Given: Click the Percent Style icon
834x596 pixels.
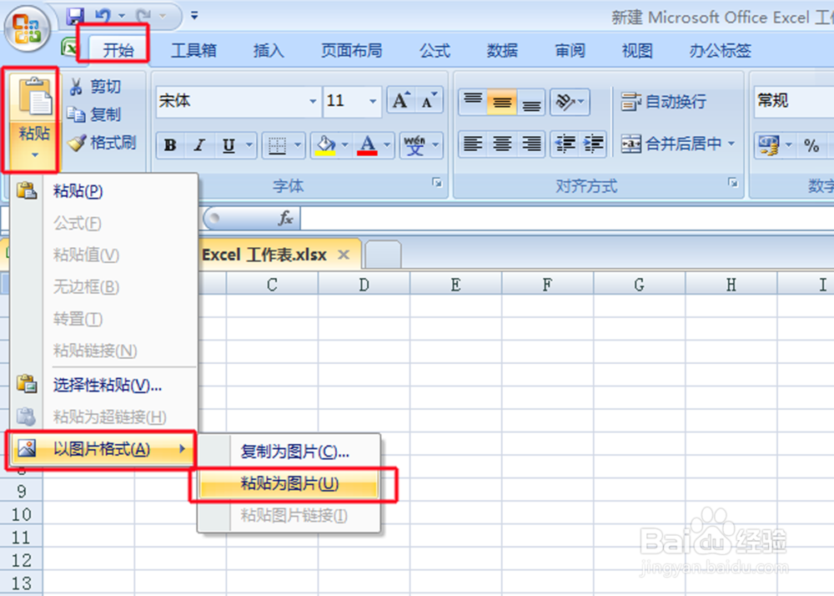Looking at the screenshot, I should coord(812,145).
